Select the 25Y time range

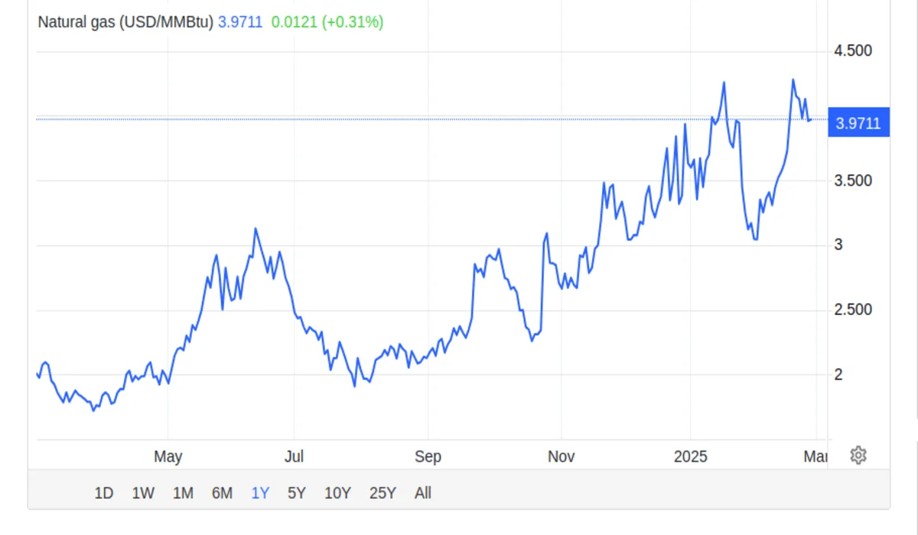[x=382, y=493]
